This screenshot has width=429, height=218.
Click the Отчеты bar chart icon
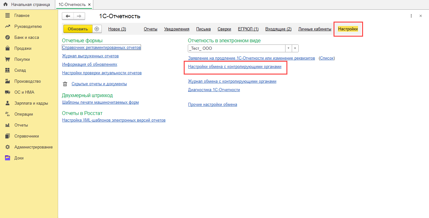pyautogui.click(x=8, y=125)
